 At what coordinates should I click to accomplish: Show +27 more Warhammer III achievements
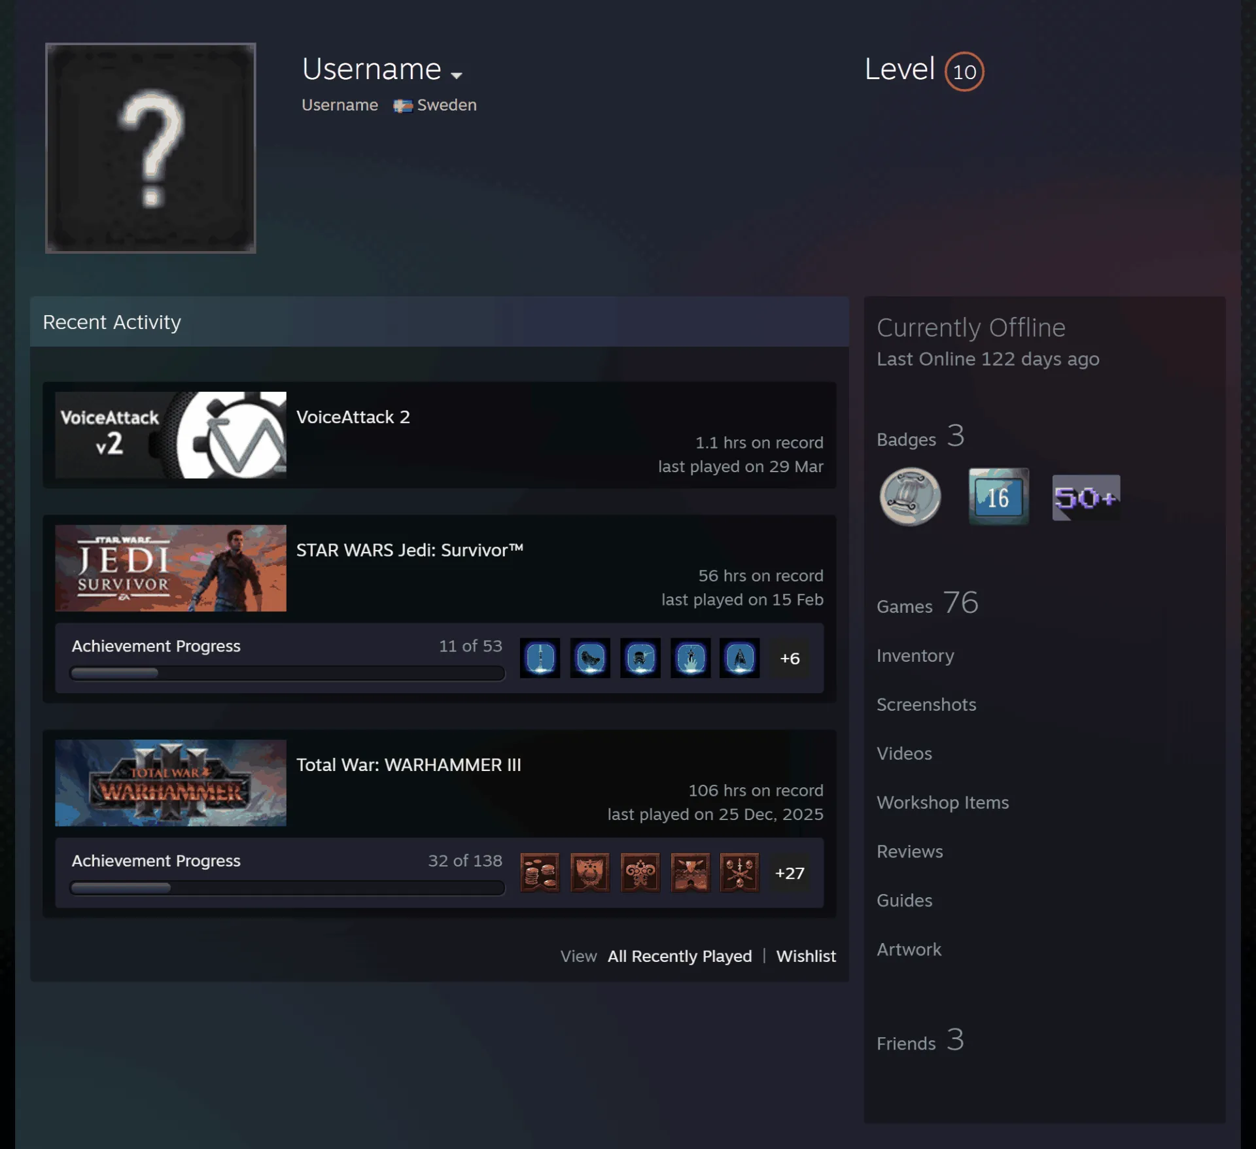pyautogui.click(x=790, y=872)
